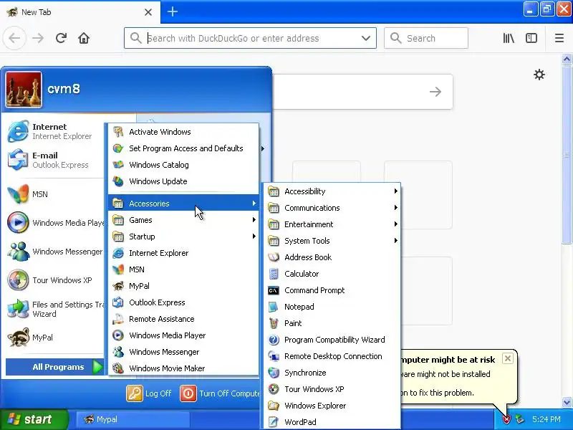The image size is (573, 430).
Task: Click the Log Off button
Action: tap(149, 393)
